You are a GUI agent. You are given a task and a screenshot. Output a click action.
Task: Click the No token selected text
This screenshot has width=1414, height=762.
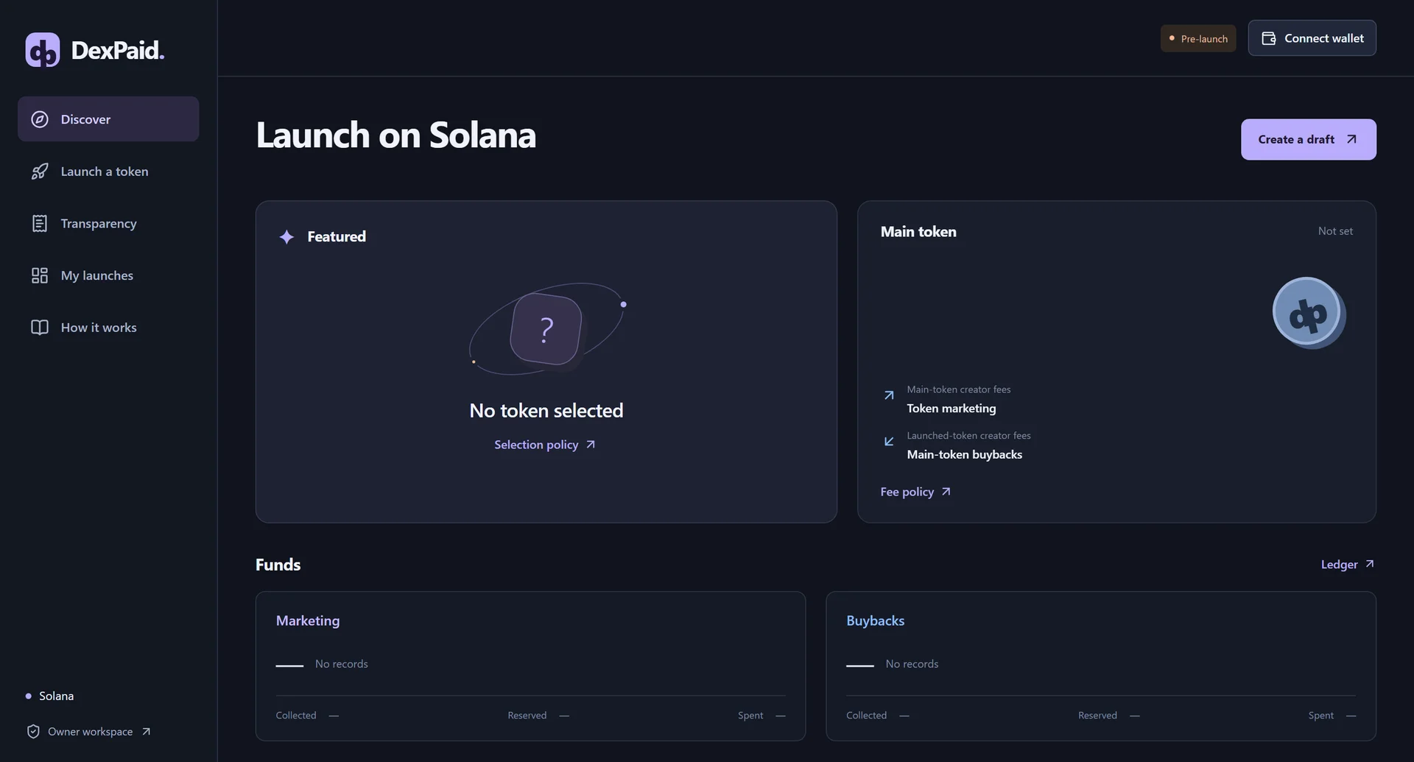click(546, 411)
